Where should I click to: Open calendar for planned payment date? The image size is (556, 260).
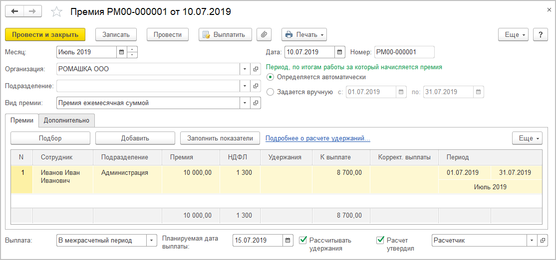[288, 241]
